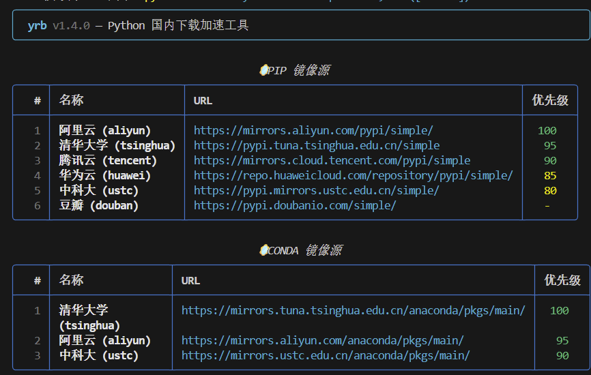
Task: Click the package emoji beside CONDA 镜像源
Action: pyautogui.click(x=264, y=250)
